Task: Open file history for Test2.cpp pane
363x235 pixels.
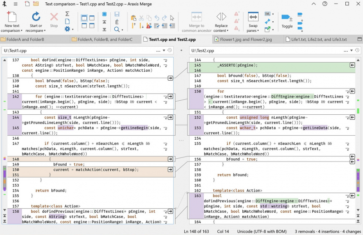Action: (x=357, y=50)
